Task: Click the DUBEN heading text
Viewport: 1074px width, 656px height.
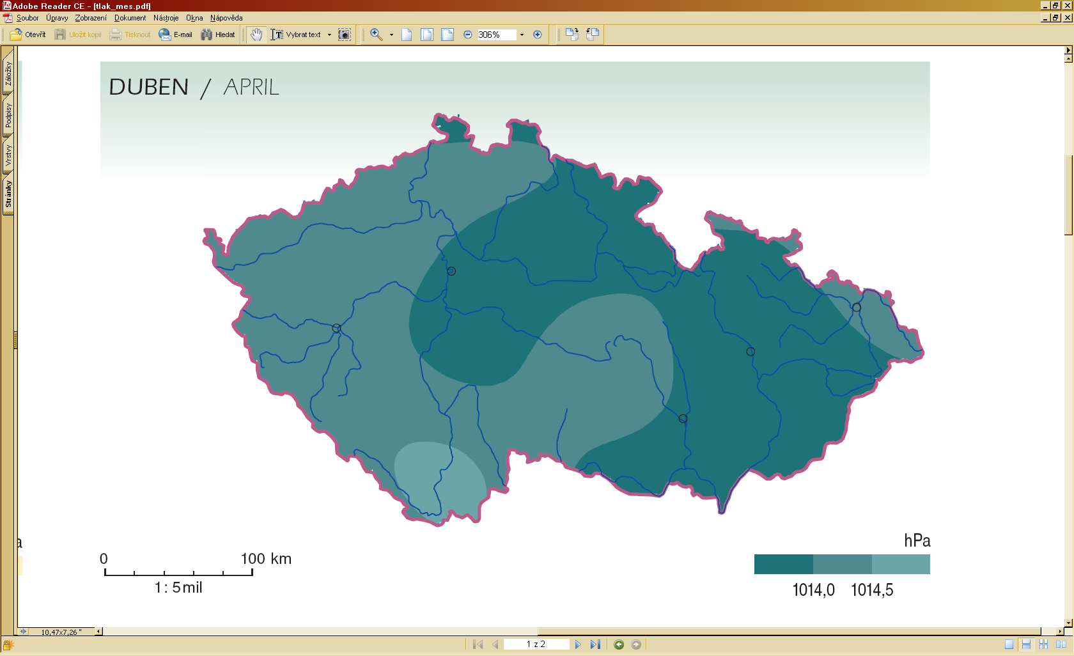Action: pos(149,87)
